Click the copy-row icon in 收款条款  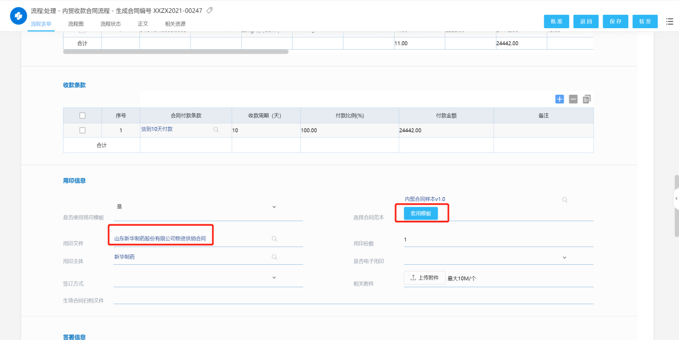pos(587,99)
